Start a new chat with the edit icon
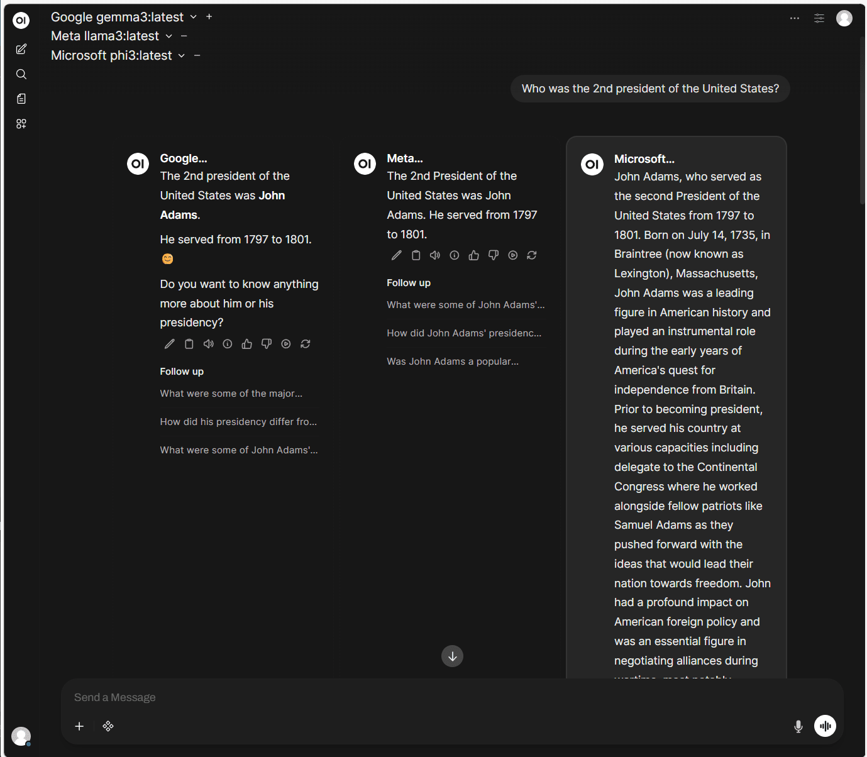 pos(21,49)
